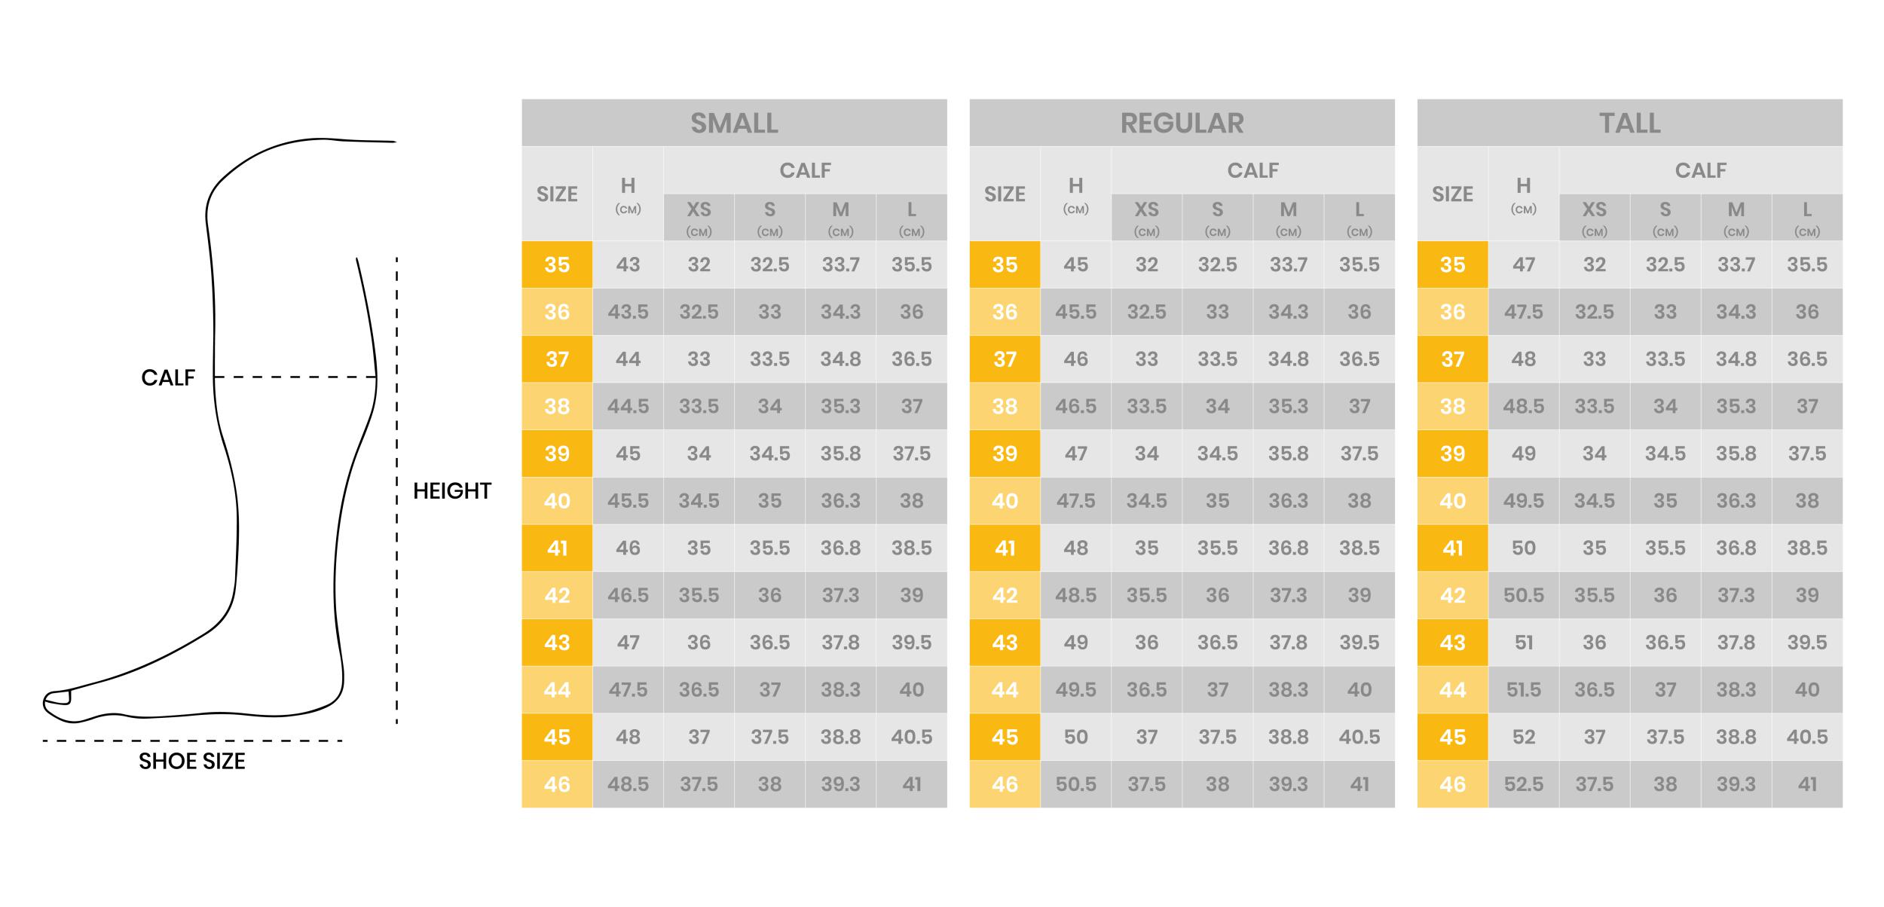Select size 43 cell in SMALL table
The image size is (1884, 907).
coord(557,643)
